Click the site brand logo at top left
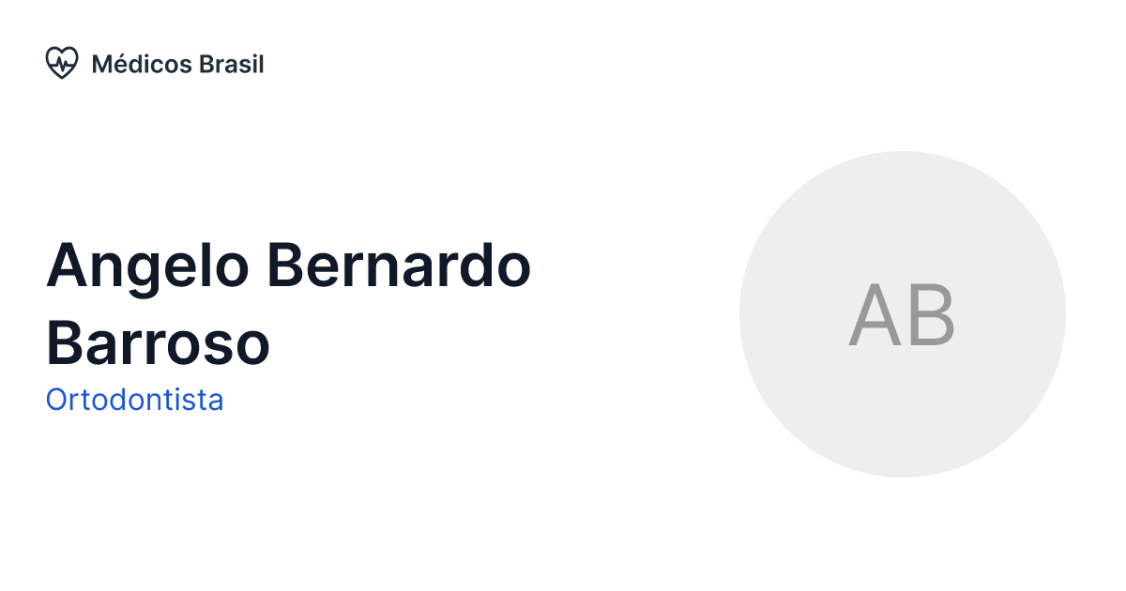This screenshot has height=591, width=1126. point(62,64)
